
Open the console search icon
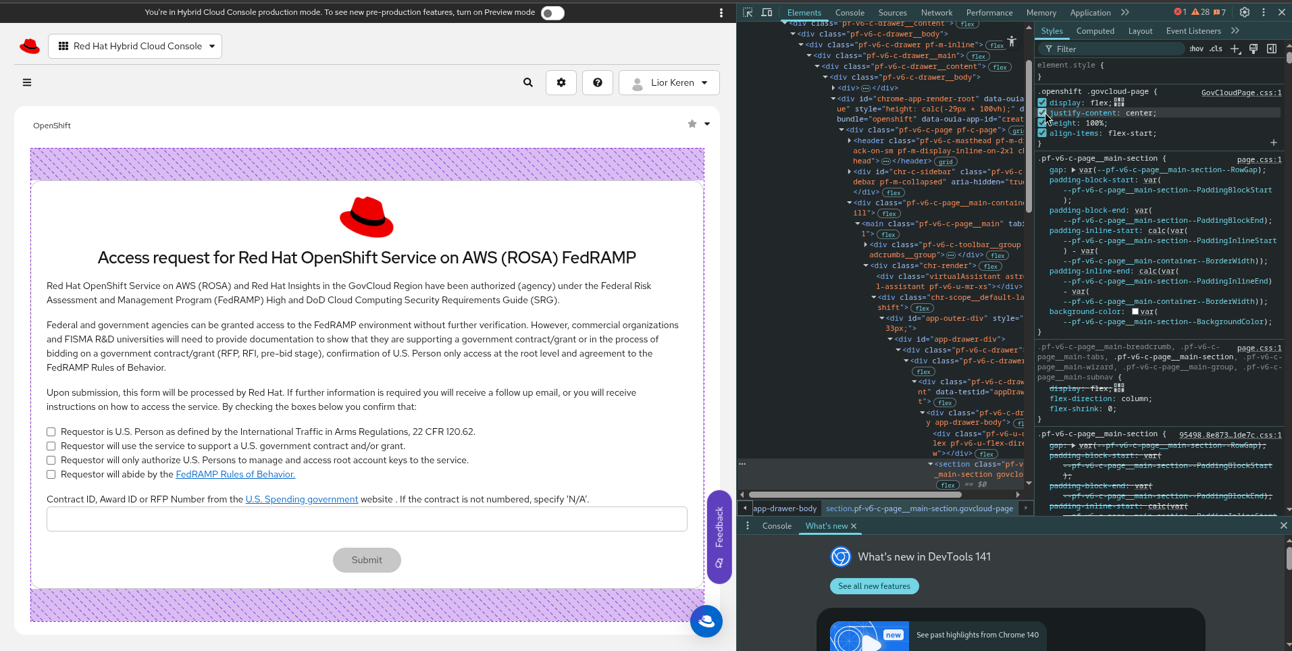(528, 82)
